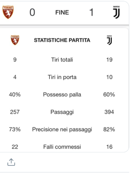The height and width of the screenshot is (173, 130).
Task: Click the Passaggi stat label
Action: tap(62, 112)
